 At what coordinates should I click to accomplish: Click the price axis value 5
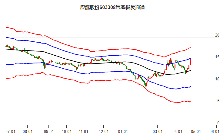coord(218,101)
